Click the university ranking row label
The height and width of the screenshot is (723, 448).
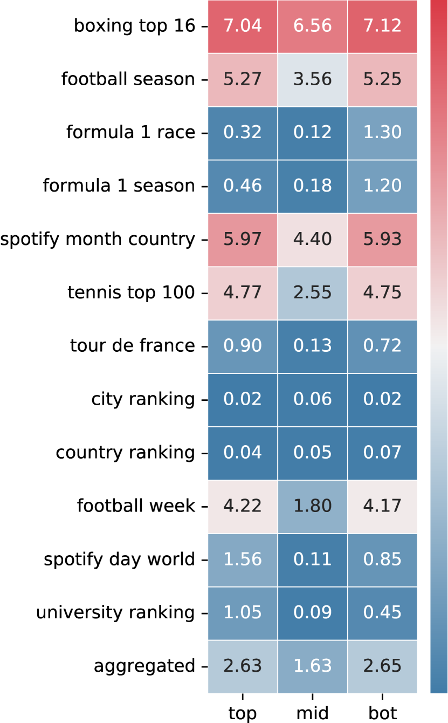click(115, 612)
